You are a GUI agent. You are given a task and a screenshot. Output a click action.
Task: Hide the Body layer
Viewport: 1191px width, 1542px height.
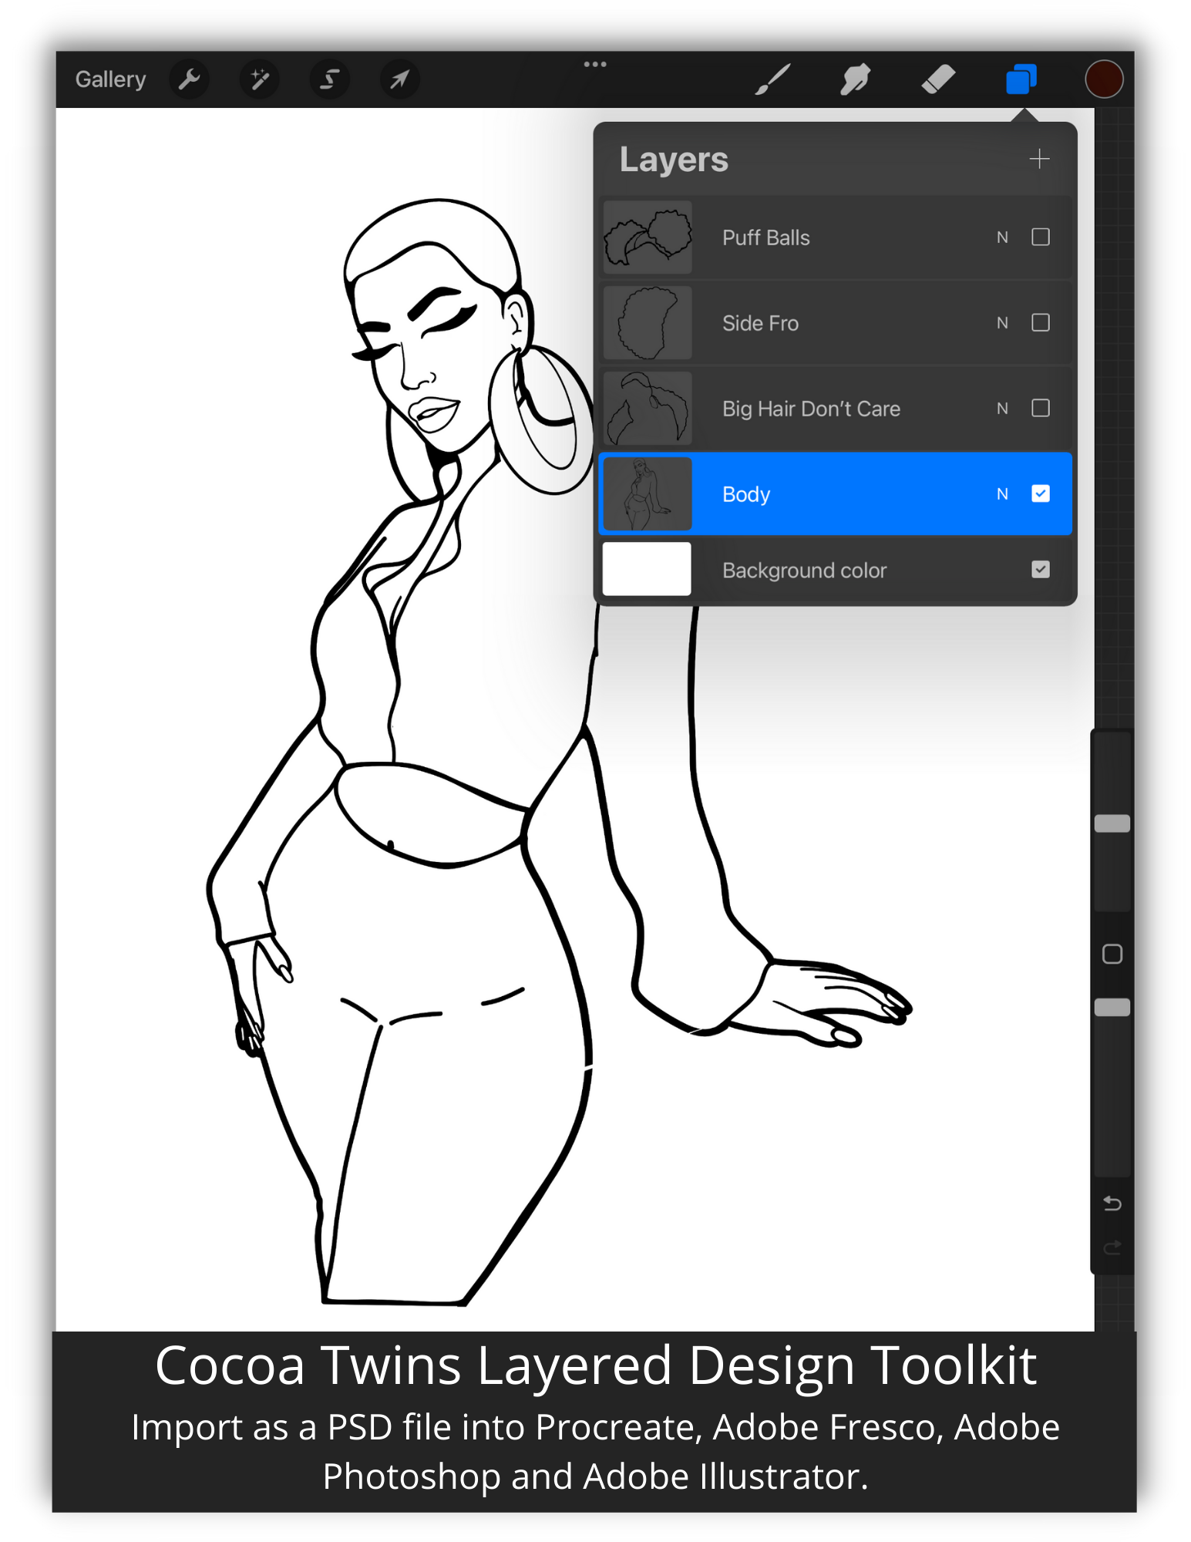point(1041,494)
